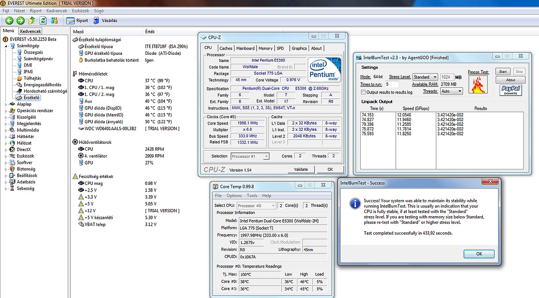Click the Times to run input field
The height and width of the screenshot is (298, 539).
392,85
